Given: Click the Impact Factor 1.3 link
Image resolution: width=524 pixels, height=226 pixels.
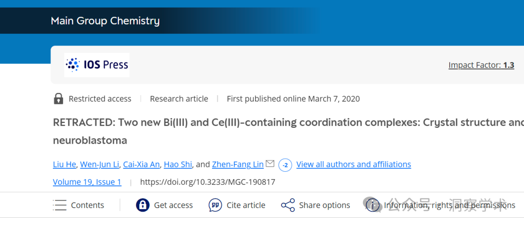Looking at the screenshot, I should point(481,65).
